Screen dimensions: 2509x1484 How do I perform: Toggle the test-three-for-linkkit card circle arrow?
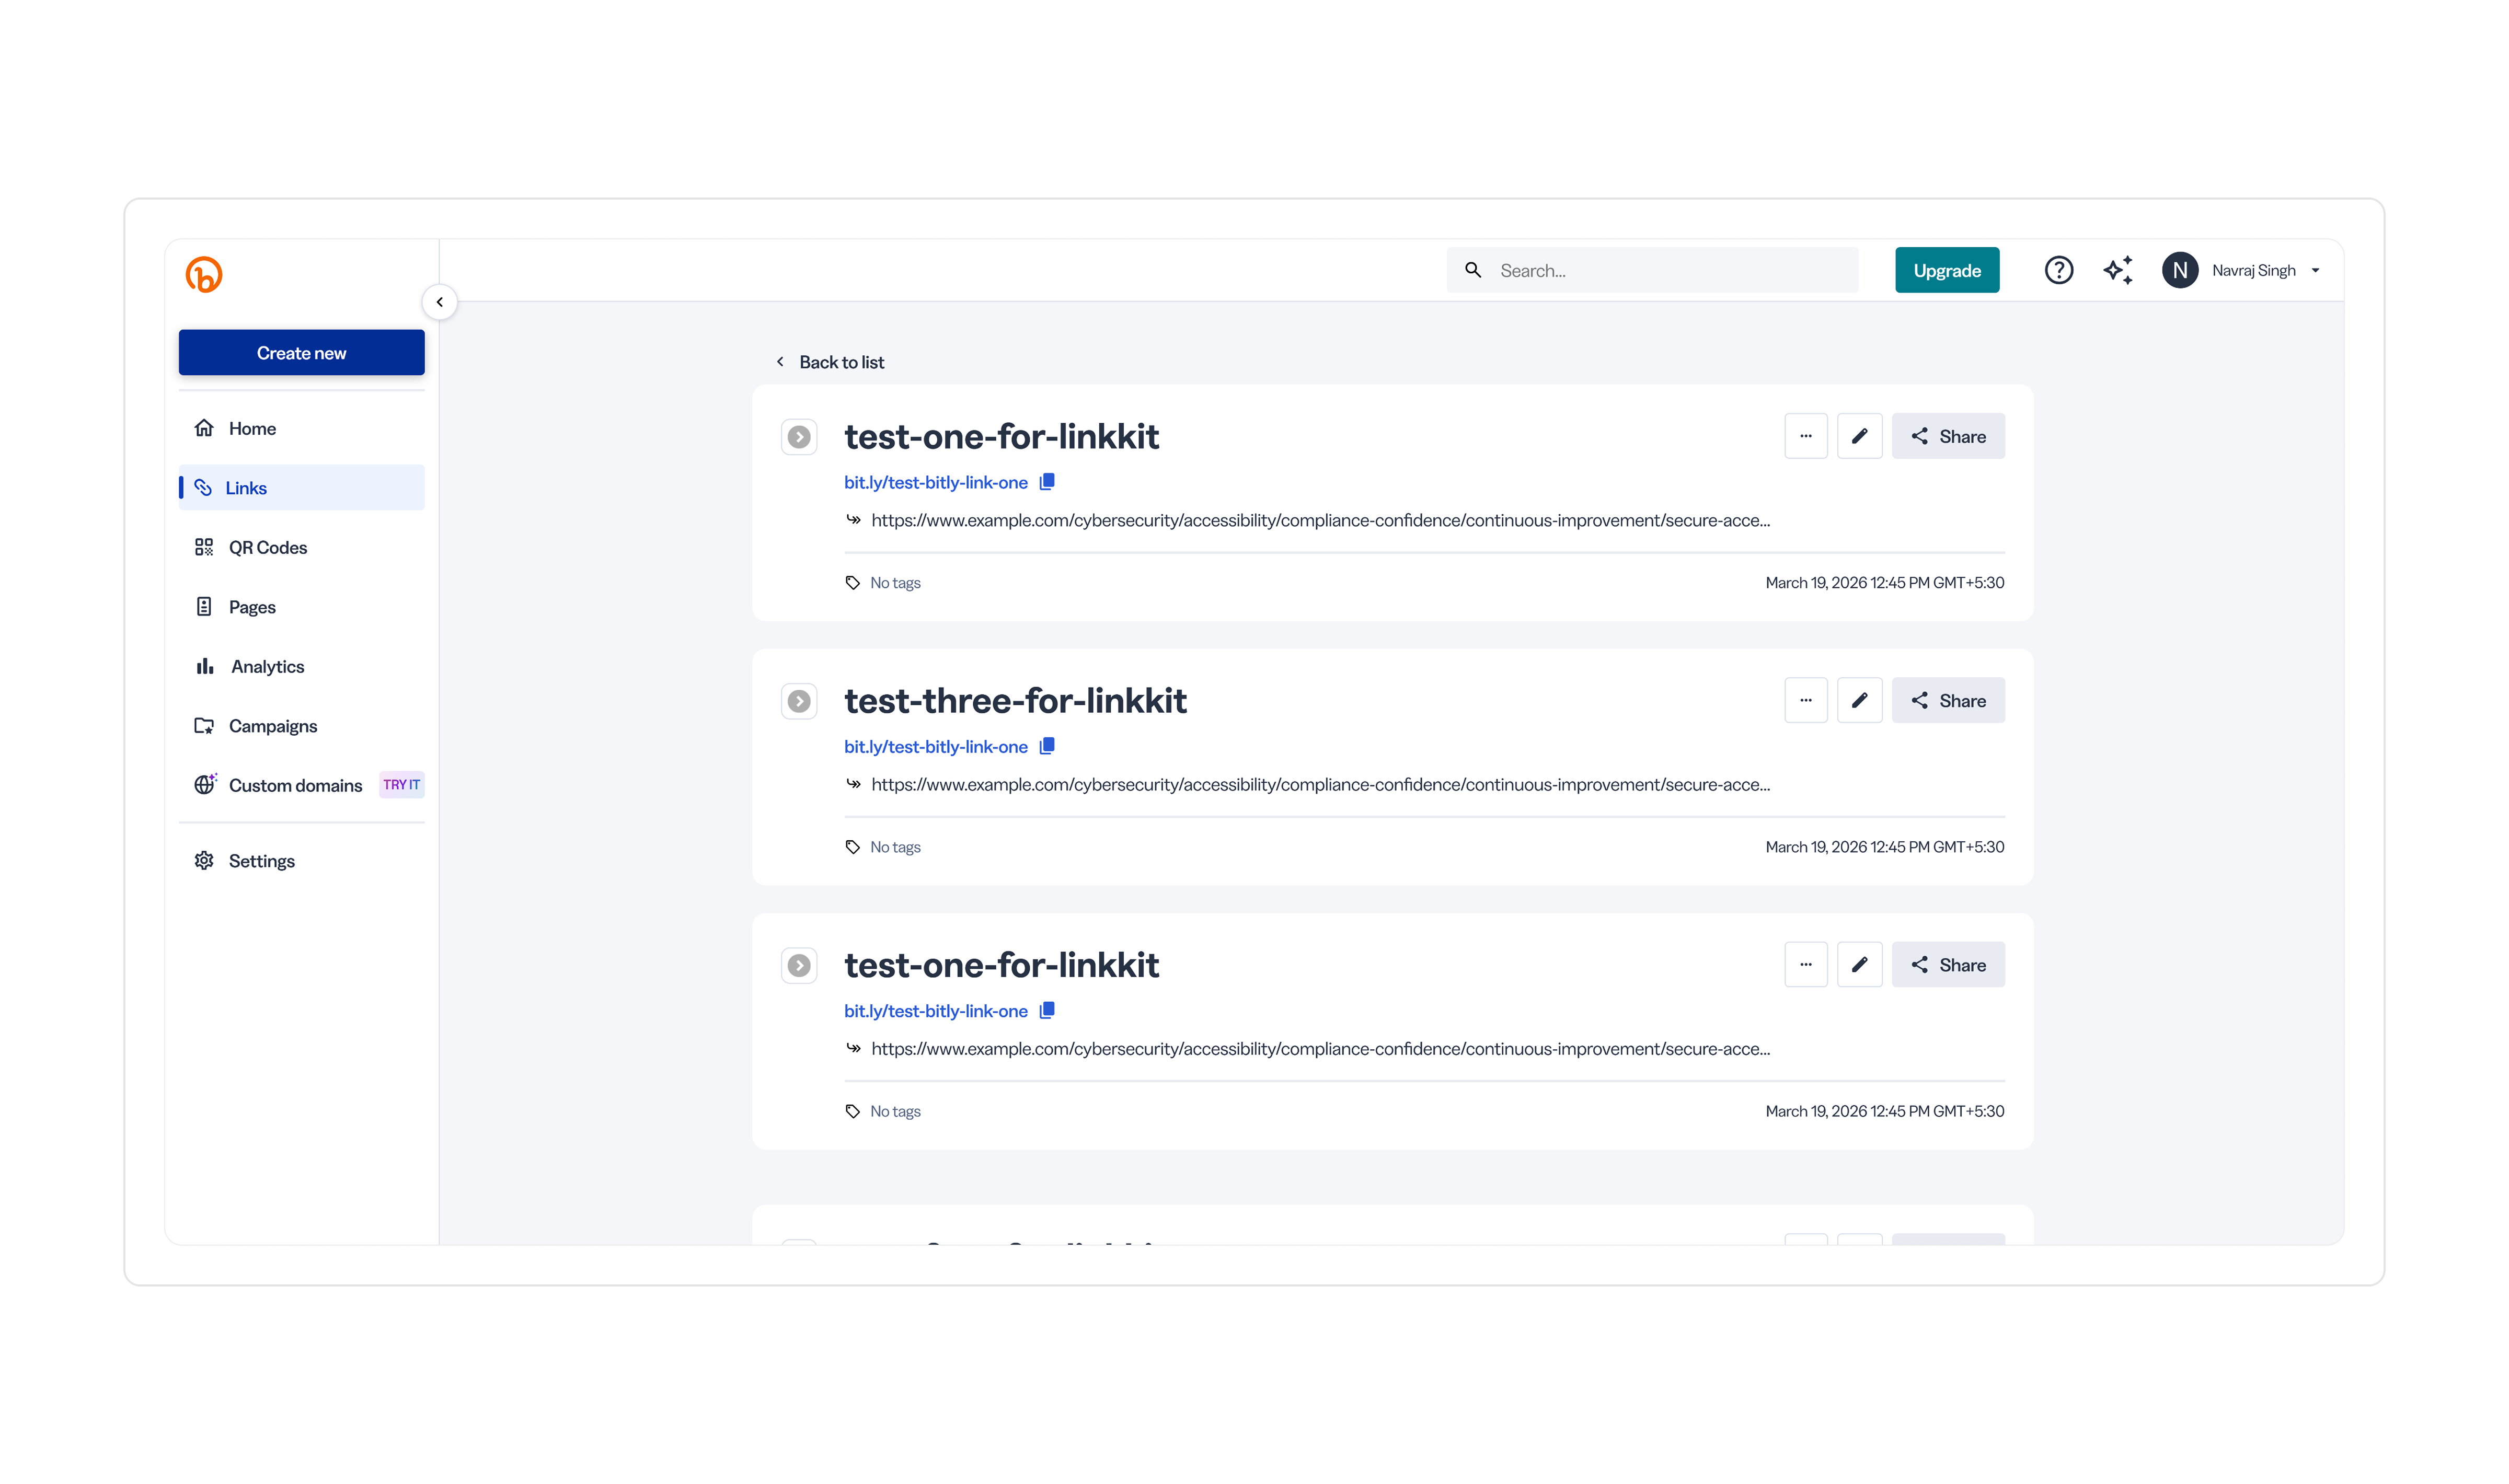coord(799,701)
